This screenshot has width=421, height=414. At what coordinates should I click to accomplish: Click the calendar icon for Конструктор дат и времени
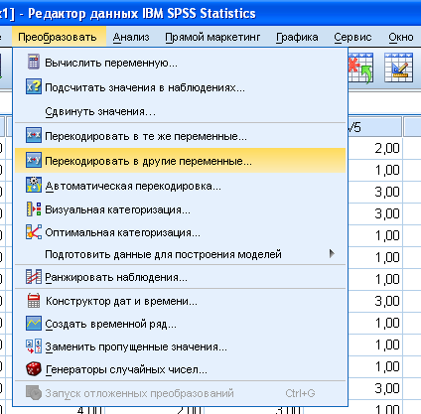coord(34,301)
